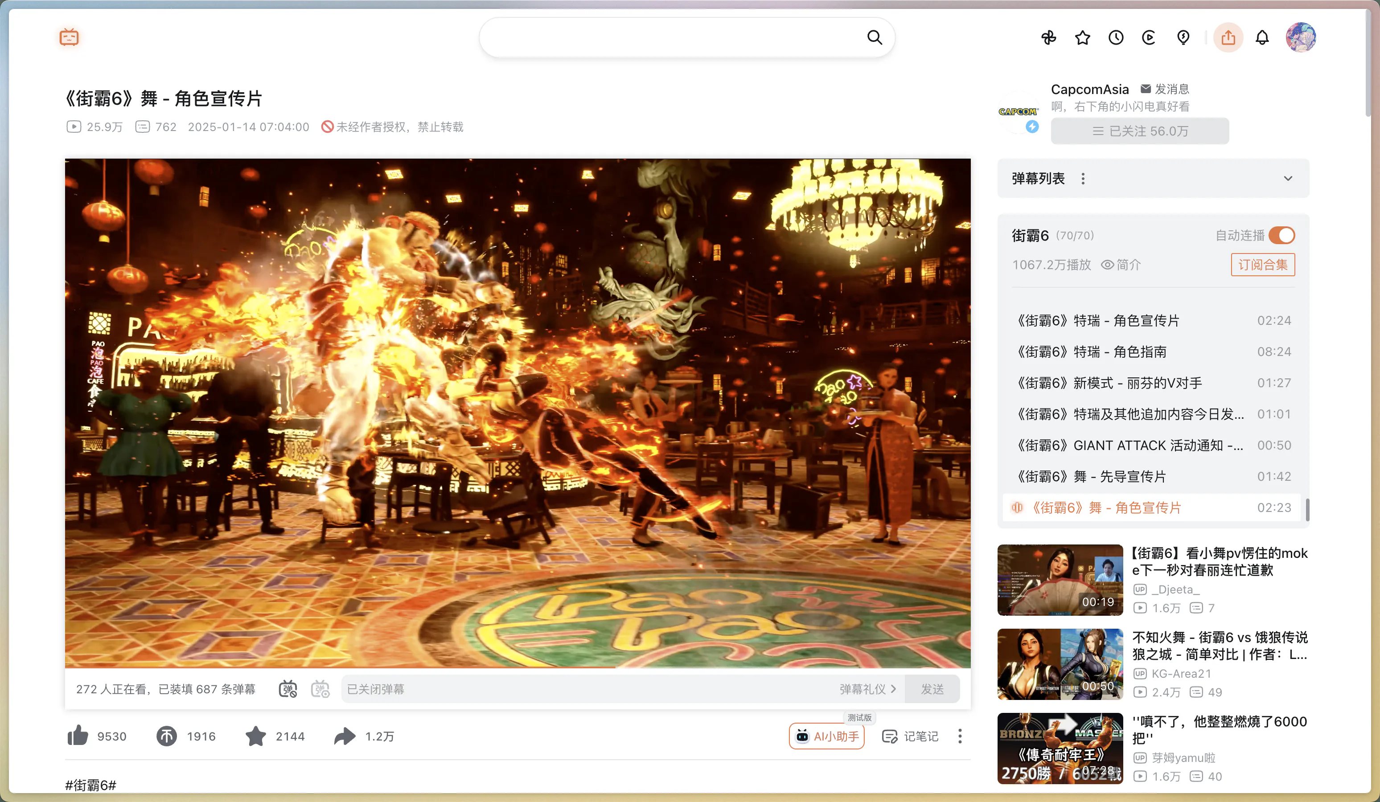Click the lightbulb icon in header
The width and height of the screenshot is (1380, 802).
1183,37
